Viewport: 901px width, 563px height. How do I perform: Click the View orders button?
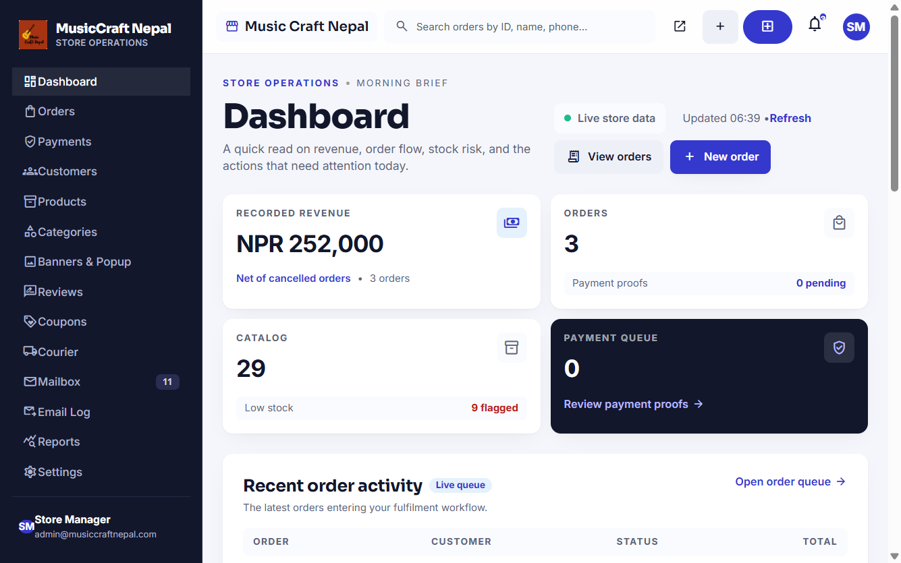click(x=609, y=157)
